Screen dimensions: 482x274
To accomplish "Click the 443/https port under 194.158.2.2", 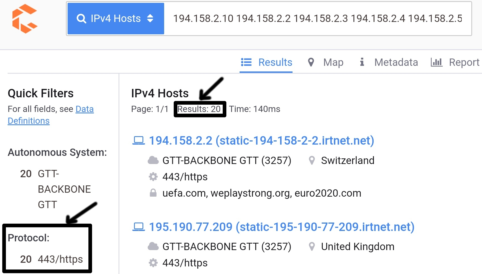I will click(185, 177).
